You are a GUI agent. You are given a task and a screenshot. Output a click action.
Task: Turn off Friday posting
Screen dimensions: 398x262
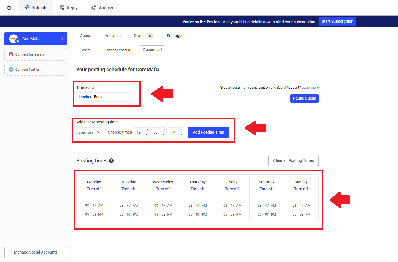pyautogui.click(x=232, y=189)
